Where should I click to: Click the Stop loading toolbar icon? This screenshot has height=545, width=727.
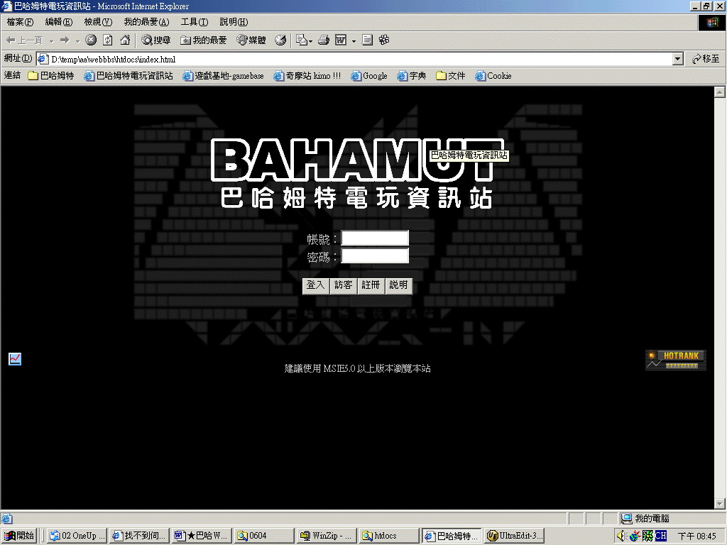pos(91,40)
